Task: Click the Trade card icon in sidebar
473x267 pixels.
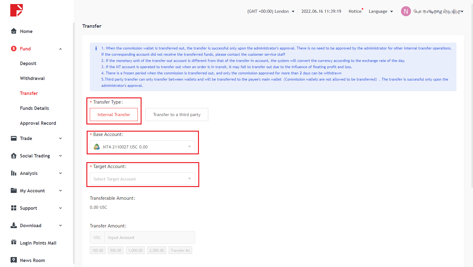Action: pos(14,138)
